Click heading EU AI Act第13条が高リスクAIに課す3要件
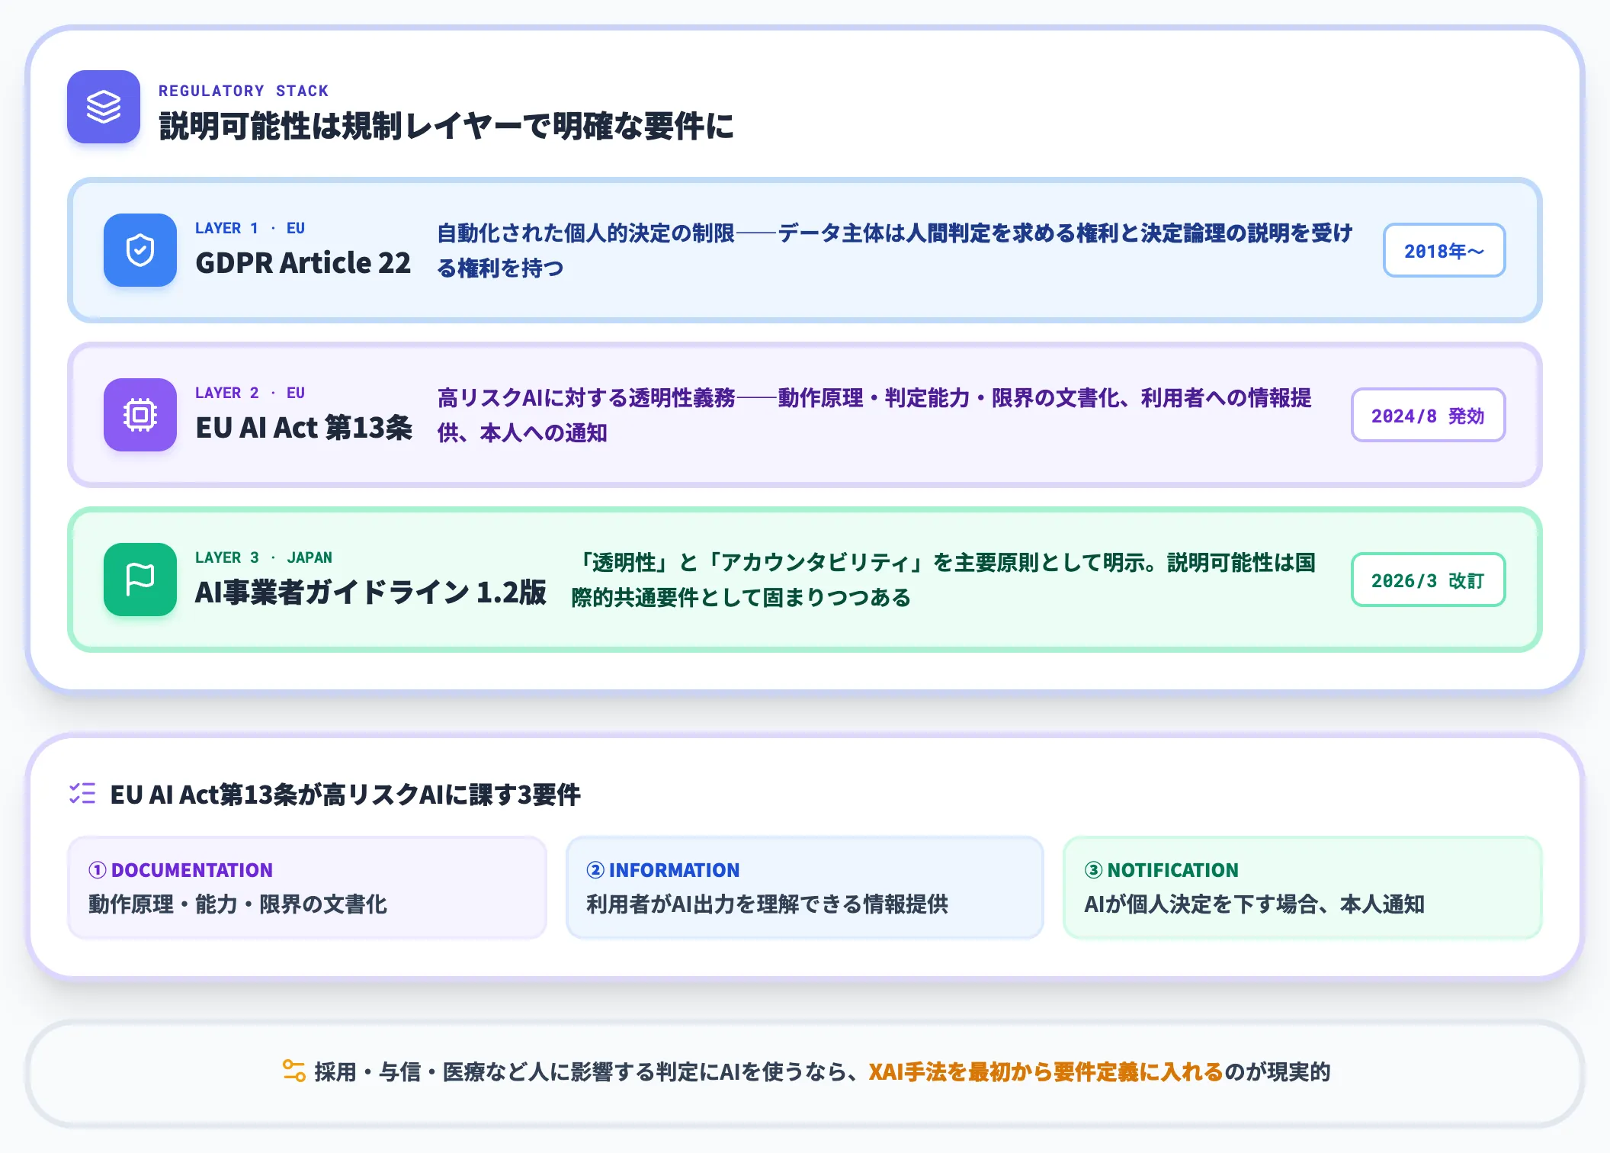The width and height of the screenshot is (1610, 1153). pos(345,795)
